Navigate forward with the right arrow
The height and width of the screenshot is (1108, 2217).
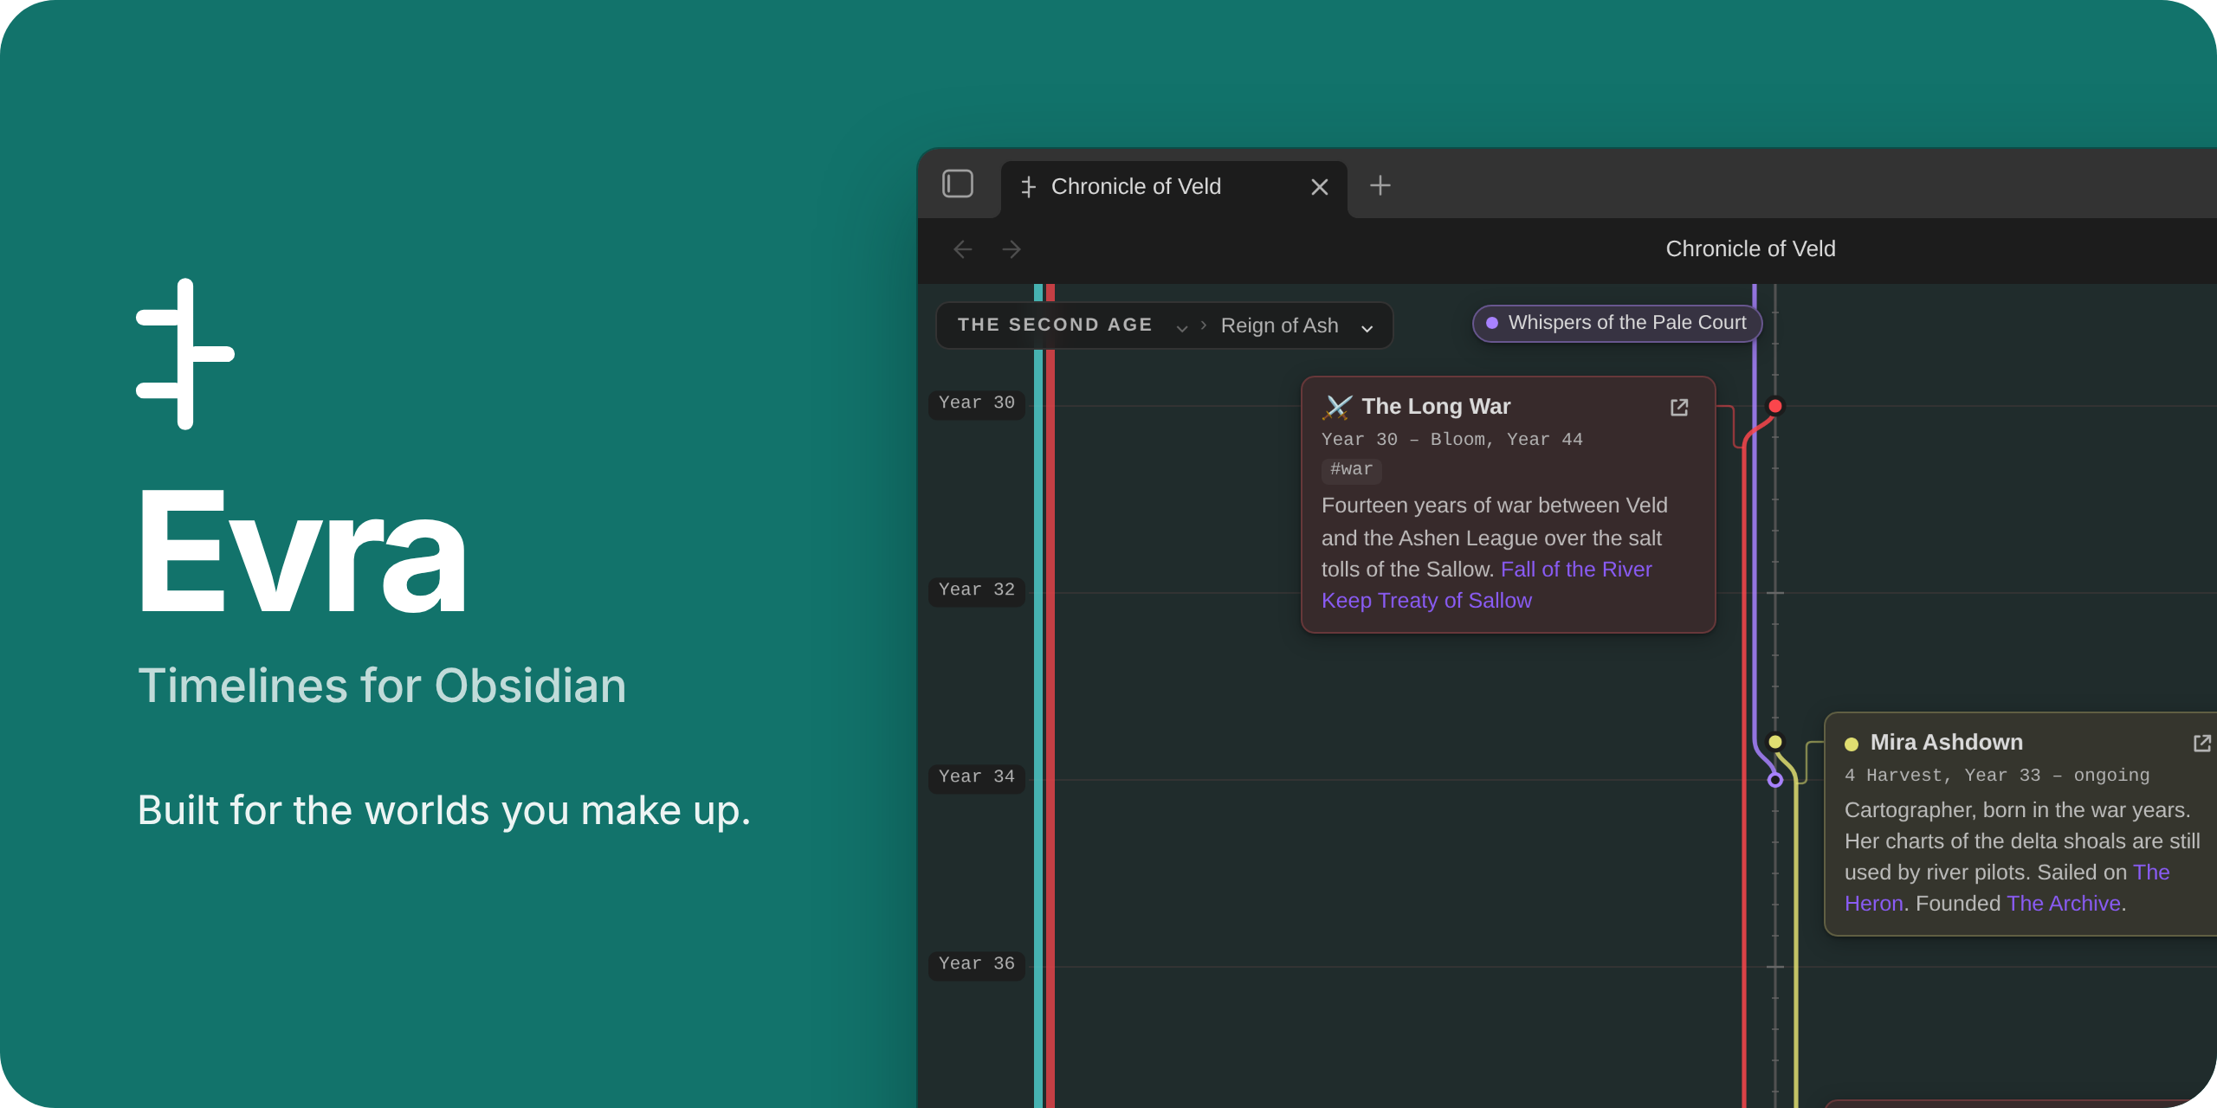(x=1012, y=249)
